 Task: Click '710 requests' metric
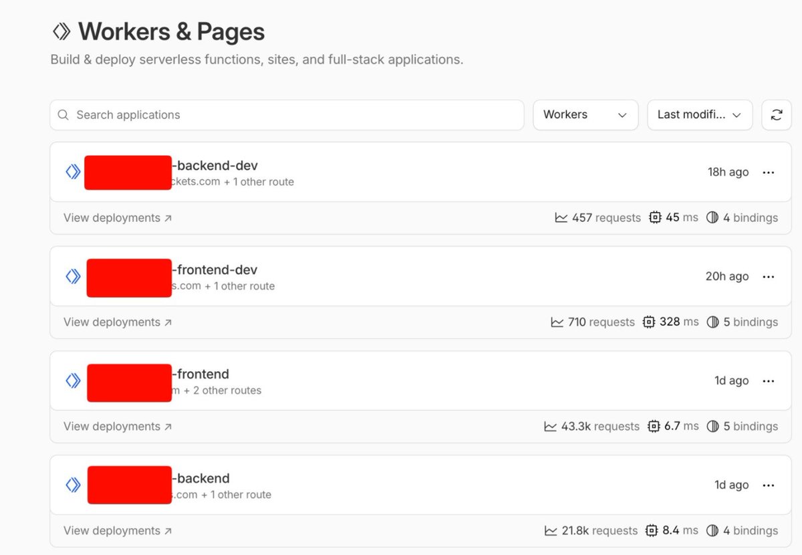pos(601,322)
